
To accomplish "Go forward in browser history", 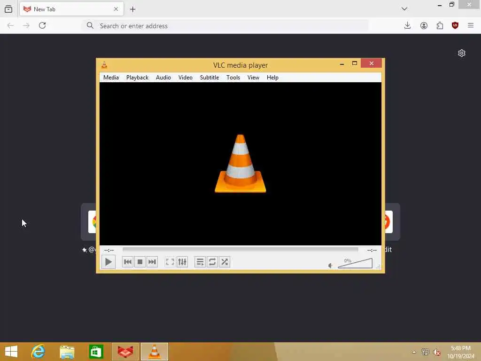I will [x=26, y=25].
